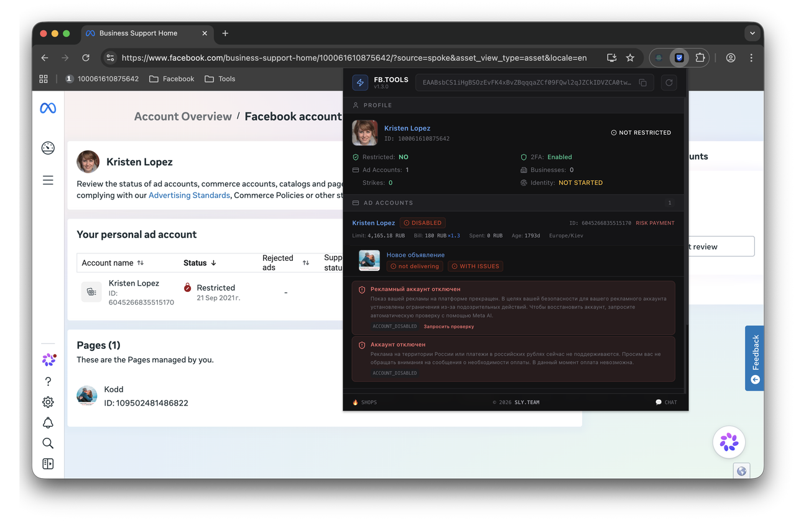Go to Account Overview breadcrumb

pos(183,116)
